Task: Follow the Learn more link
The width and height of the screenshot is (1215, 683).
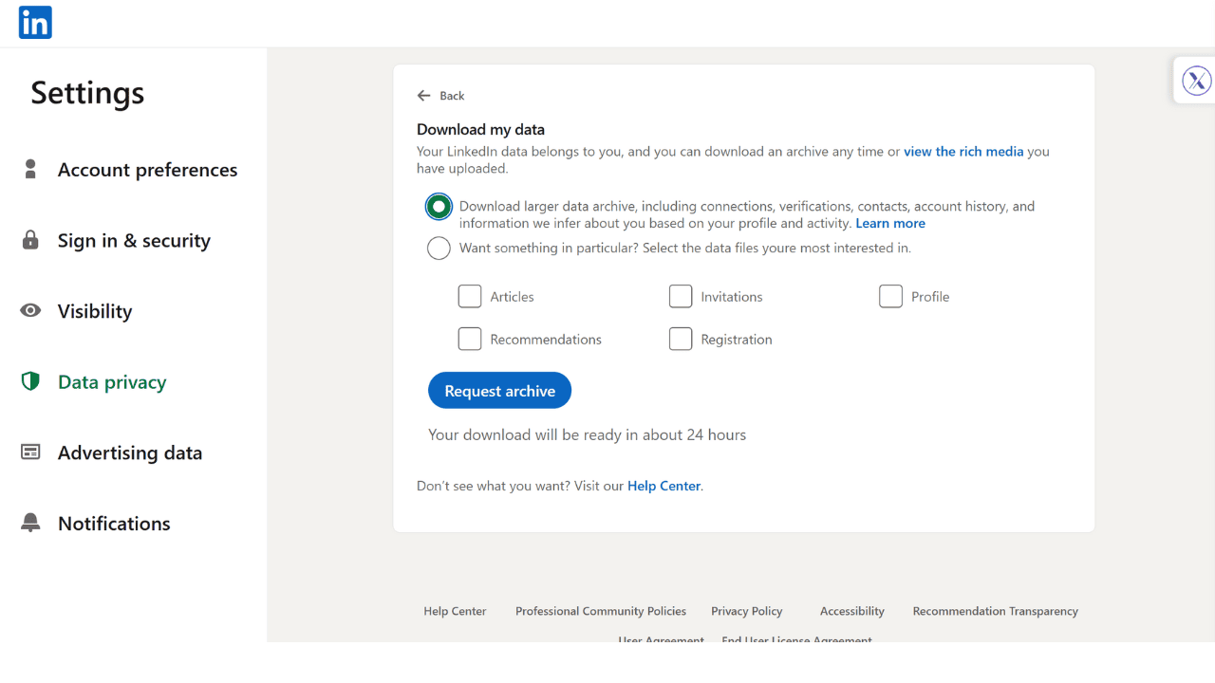Action: [890, 224]
